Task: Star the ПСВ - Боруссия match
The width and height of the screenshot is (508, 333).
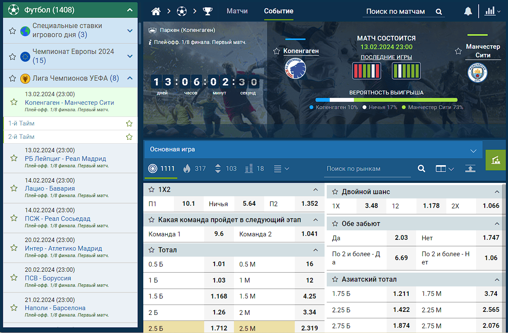Action: tap(14, 278)
